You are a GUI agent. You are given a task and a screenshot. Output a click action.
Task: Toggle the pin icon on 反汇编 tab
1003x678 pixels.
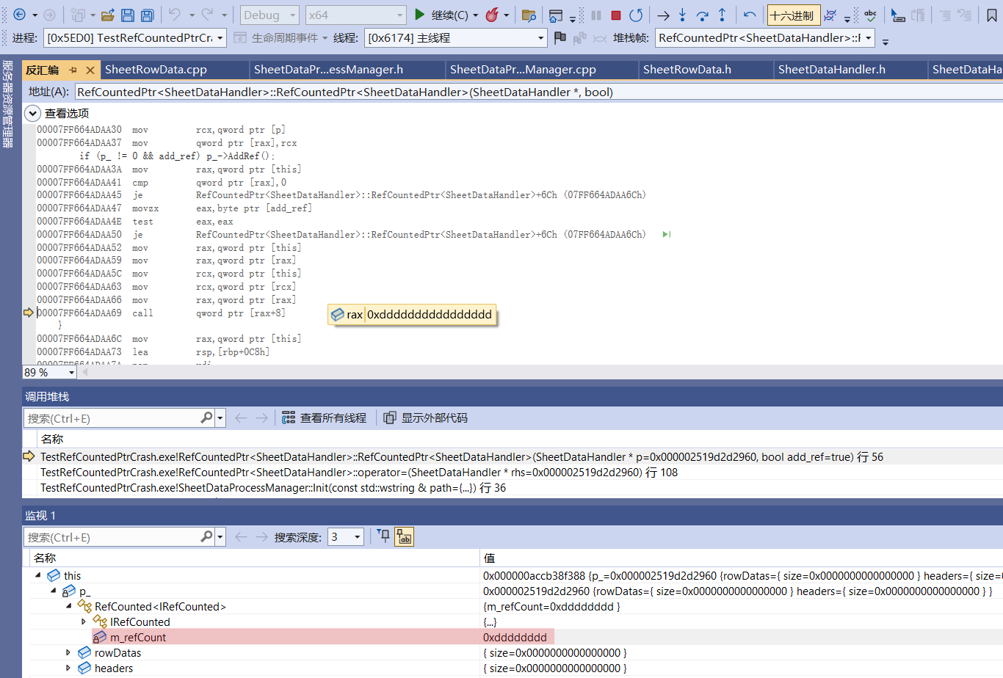[73, 70]
